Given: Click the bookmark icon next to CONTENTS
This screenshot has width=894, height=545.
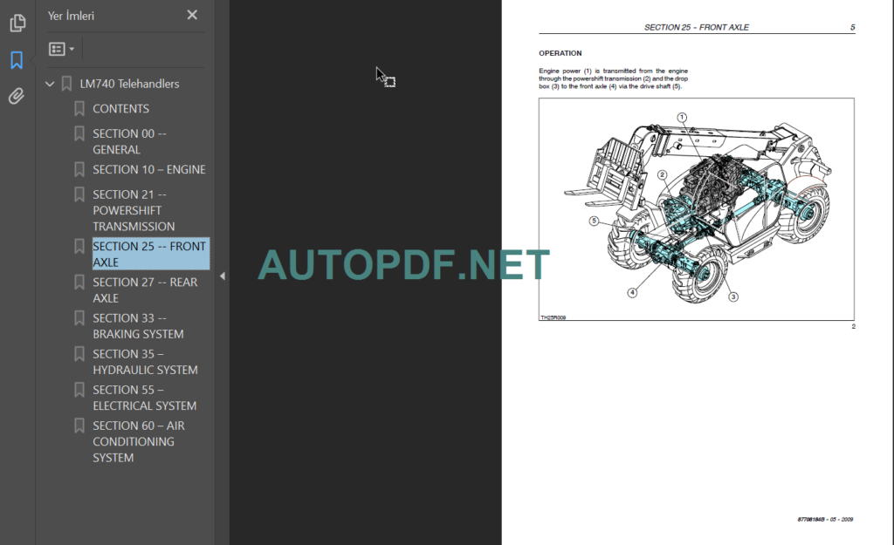Looking at the screenshot, I should click(x=79, y=107).
